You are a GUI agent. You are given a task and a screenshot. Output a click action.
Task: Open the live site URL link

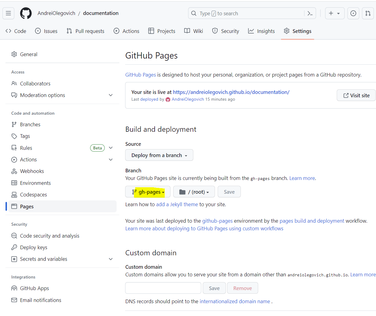pos(231,92)
